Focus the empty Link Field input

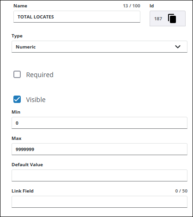coord(99,202)
